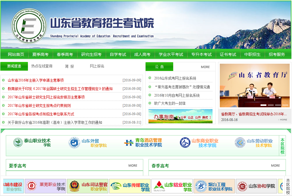Click the 山东省教育招生考试院 site title
This screenshot has width=292, height=196.
tap(102, 23)
